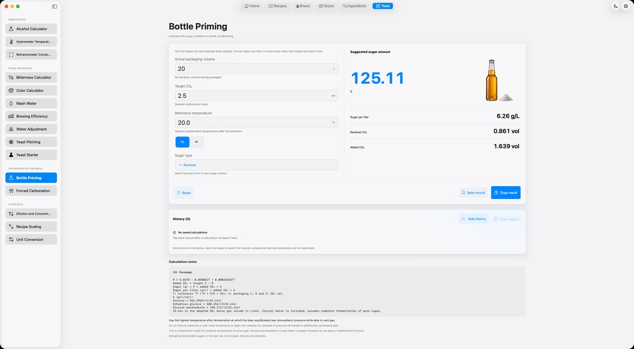Reset the bottle priming form
The image size is (634, 349).
click(x=184, y=193)
